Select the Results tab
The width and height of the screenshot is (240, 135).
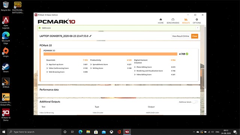point(186,21)
